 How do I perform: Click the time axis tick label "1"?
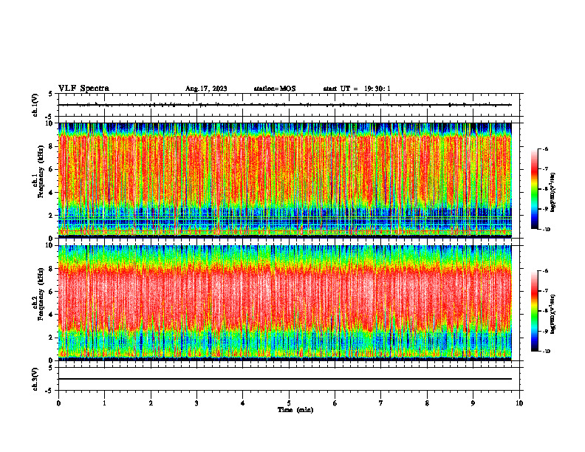[104, 403]
